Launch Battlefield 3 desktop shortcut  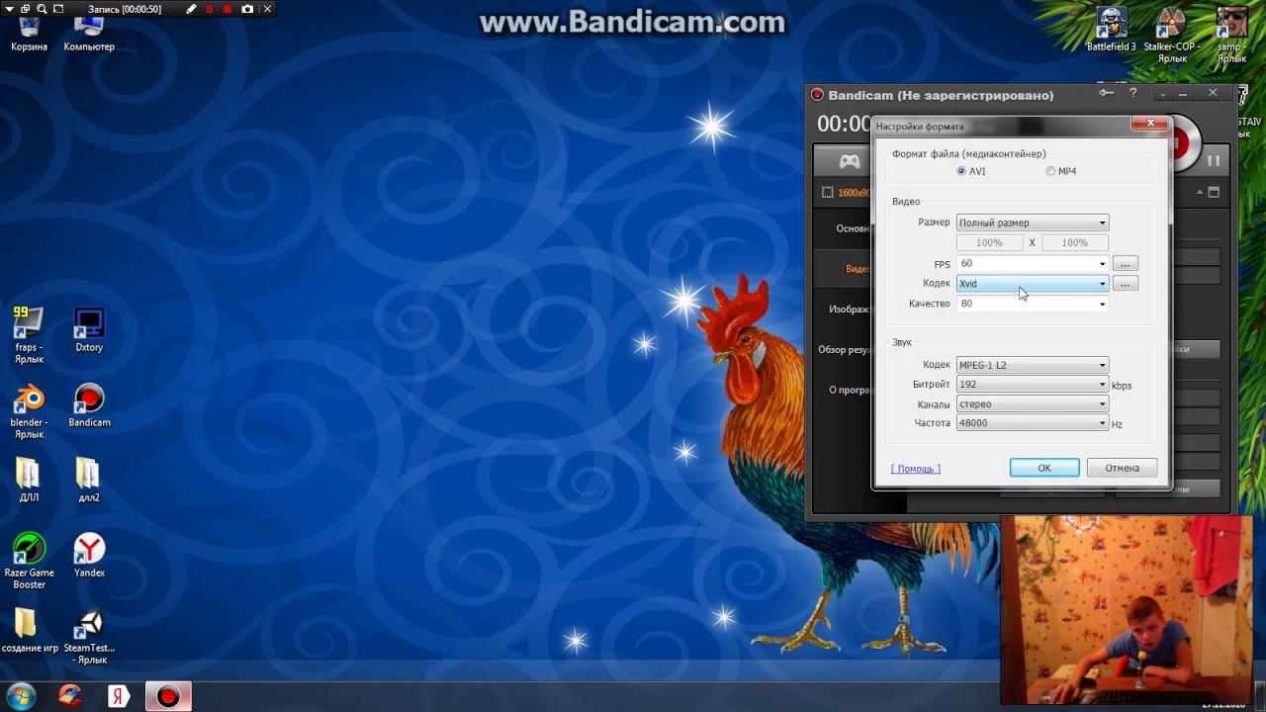point(1112,30)
